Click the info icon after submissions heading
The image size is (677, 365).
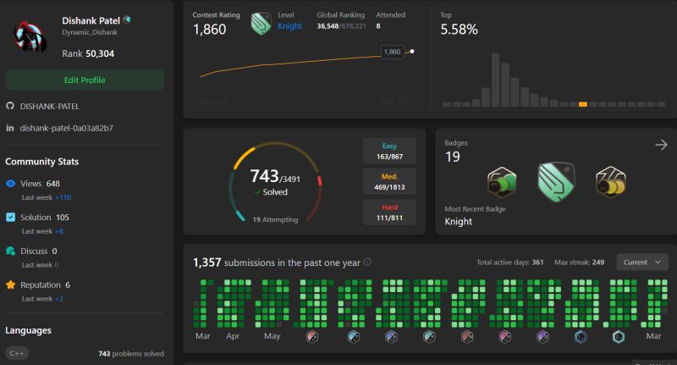(x=367, y=262)
